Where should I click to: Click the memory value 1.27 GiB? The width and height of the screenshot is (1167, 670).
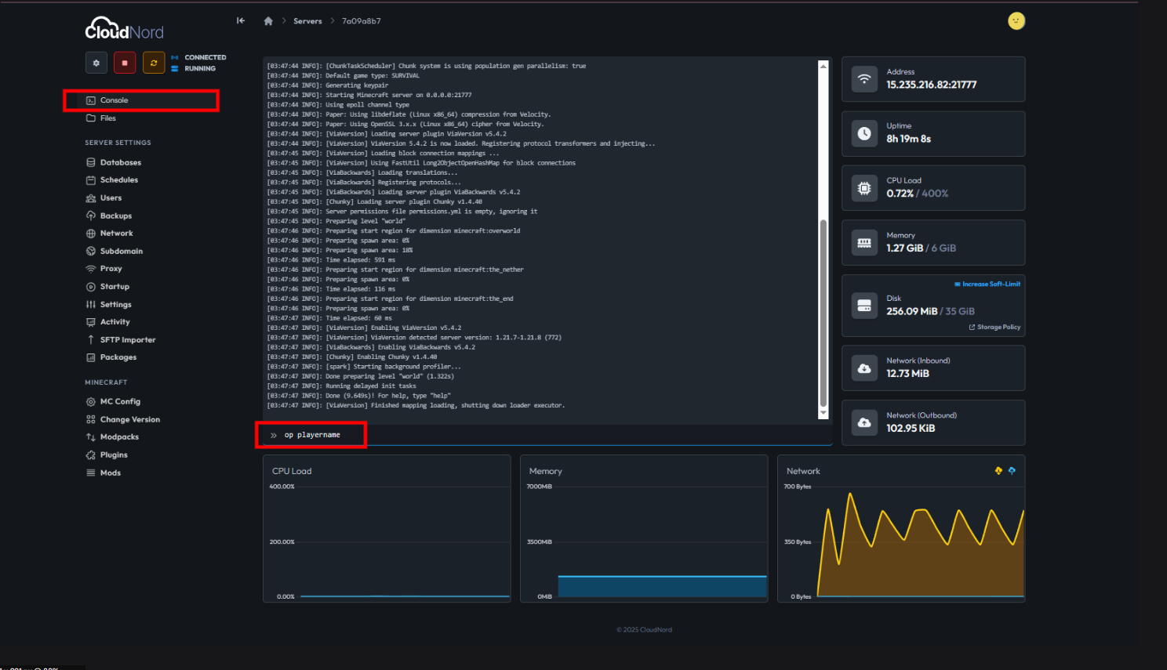904,248
